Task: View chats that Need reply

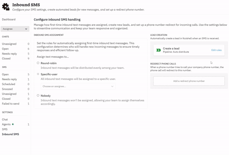Action: pyautogui.click(x=10, y=54)
